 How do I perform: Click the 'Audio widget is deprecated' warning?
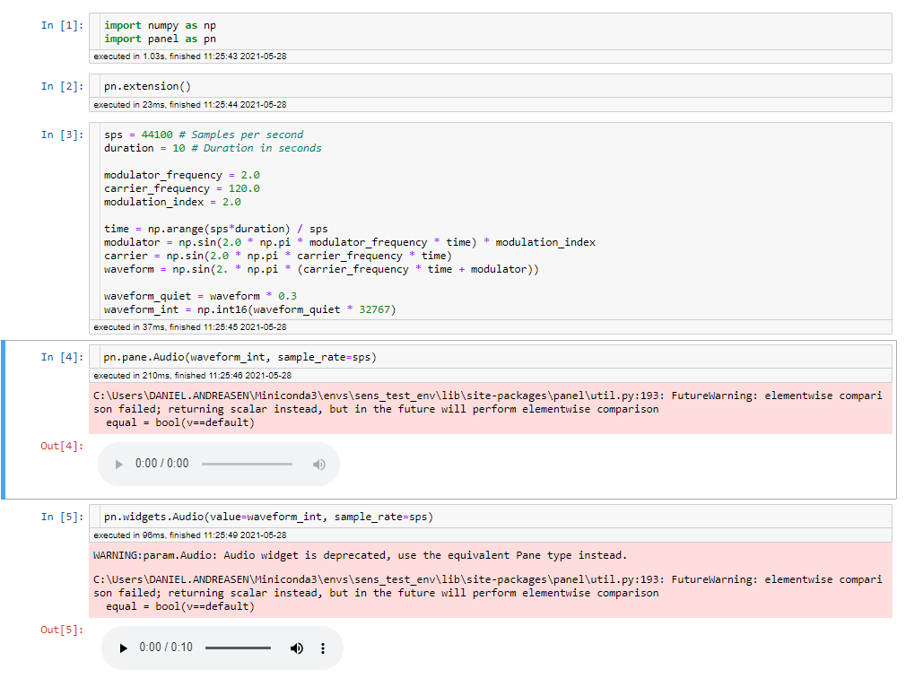(360, 555)
